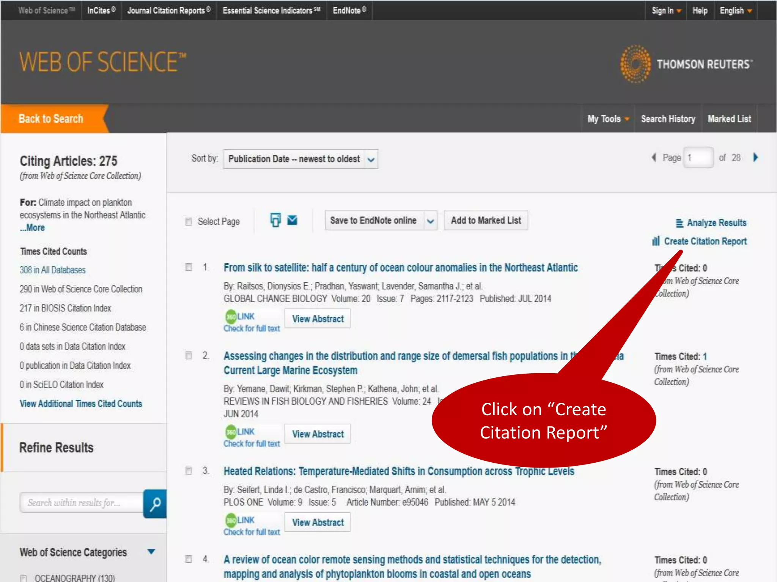This screenshot has width=777, height=582.
Task: Click the Analyze Results icon
Action: point(679,223)
